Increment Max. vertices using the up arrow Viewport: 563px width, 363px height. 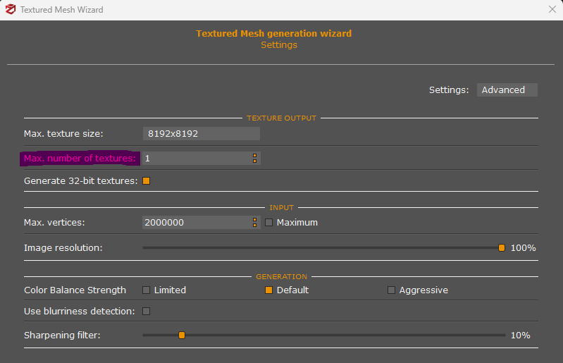pyautogui.click(x=254, y=219)
